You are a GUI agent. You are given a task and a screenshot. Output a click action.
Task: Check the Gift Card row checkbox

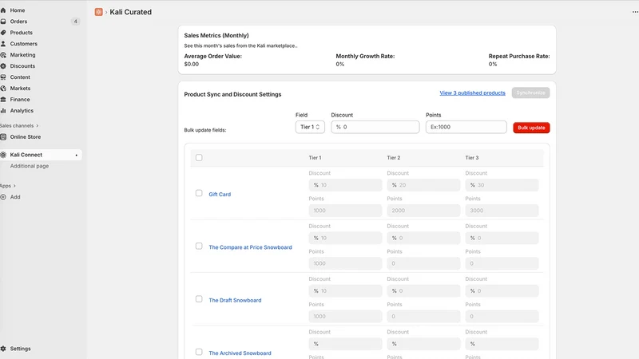(199, 193)
